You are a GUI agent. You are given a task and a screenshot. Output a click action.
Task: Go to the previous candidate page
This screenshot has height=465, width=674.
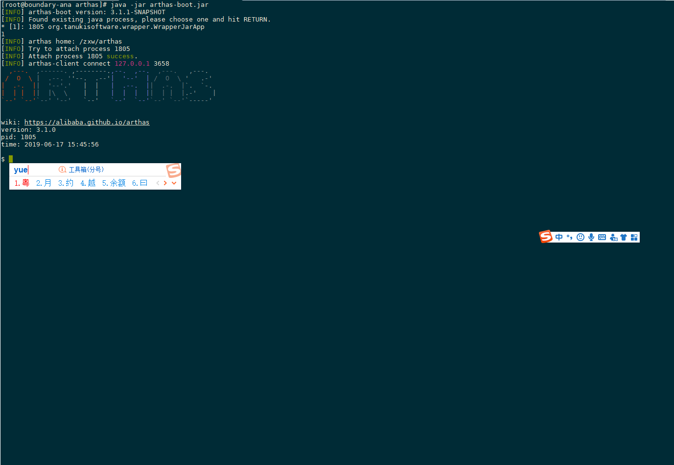pyautogui.click(x=158, y=183)
